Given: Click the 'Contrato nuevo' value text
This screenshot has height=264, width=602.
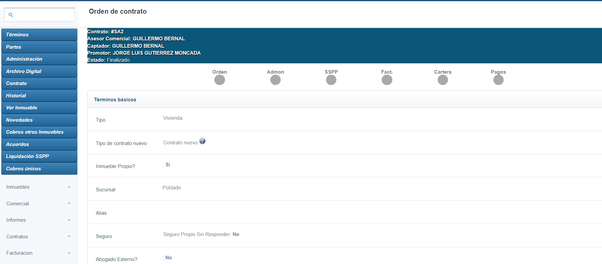Looking at the screenshot, I should point(180,143).
